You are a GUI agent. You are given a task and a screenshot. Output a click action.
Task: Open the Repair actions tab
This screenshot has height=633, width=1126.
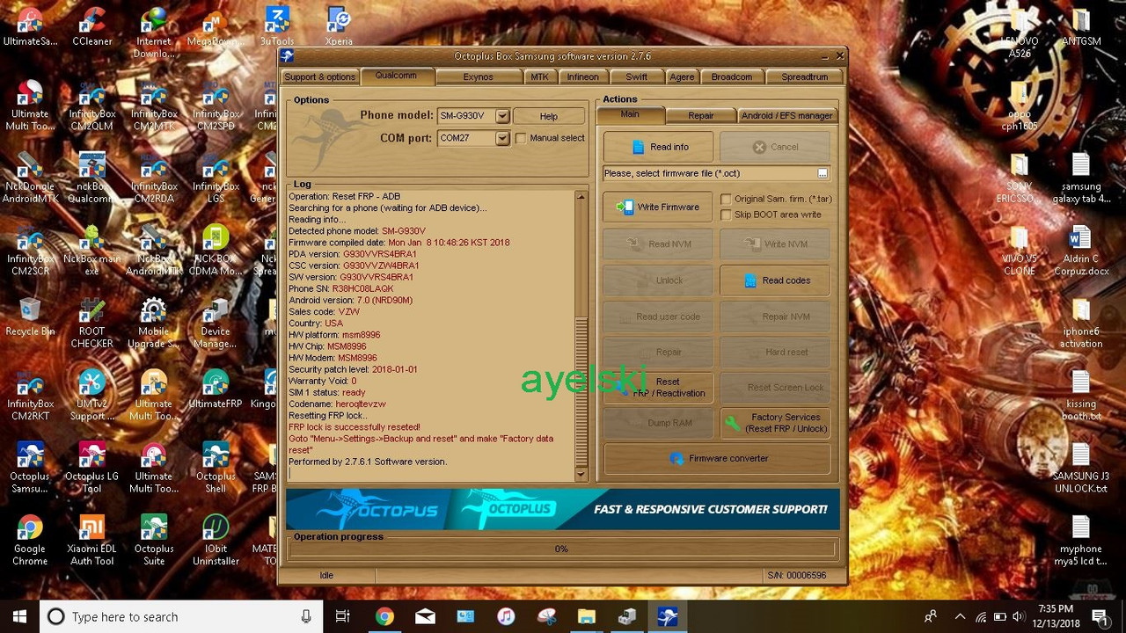(701, 116)
